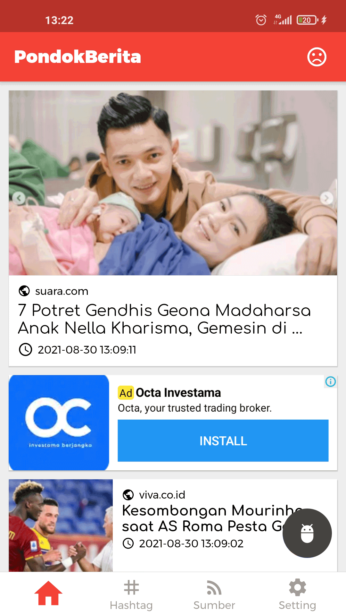Tap the suara.com globe source icon
Viewport: 346px width, 616px height.
tap(24, 291)
